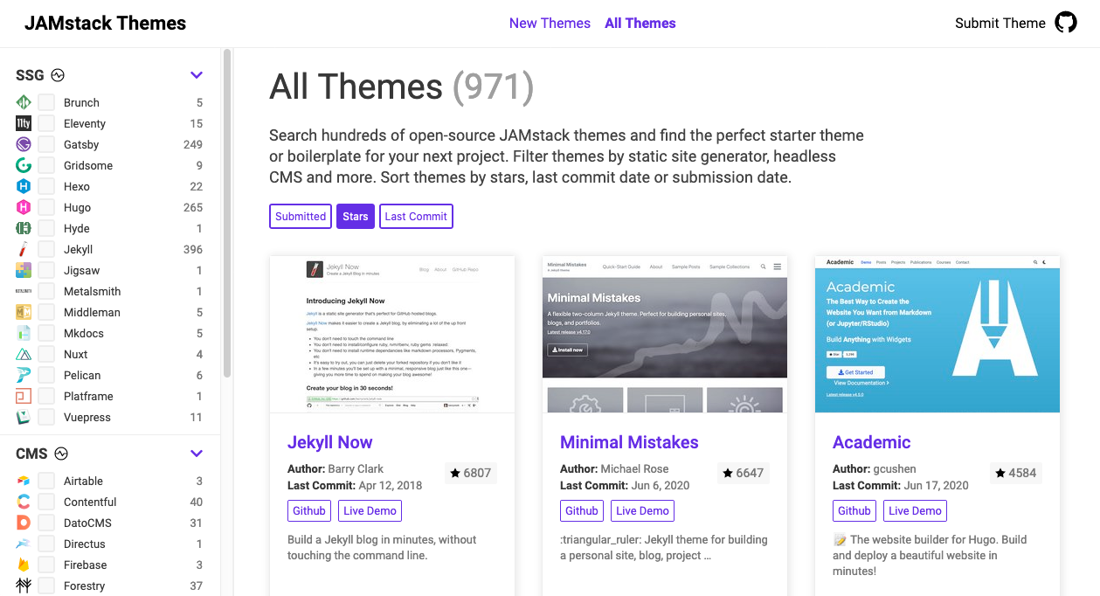1100x596 pixels.
Task: Select the Nuxt filter checkbox
Action: 46,354
